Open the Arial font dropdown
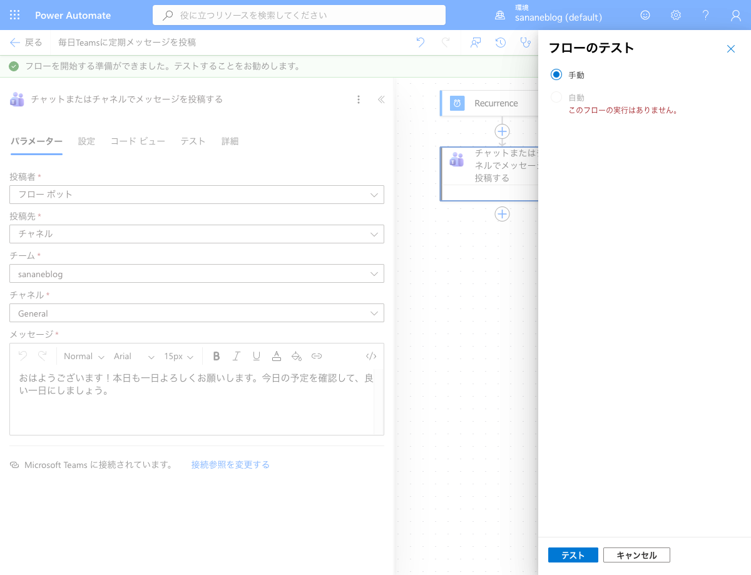Screen dimensions: 751x575 (134, 356)
